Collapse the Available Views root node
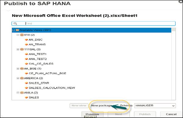This screenshot has width=183, height=118. [13, 30]
